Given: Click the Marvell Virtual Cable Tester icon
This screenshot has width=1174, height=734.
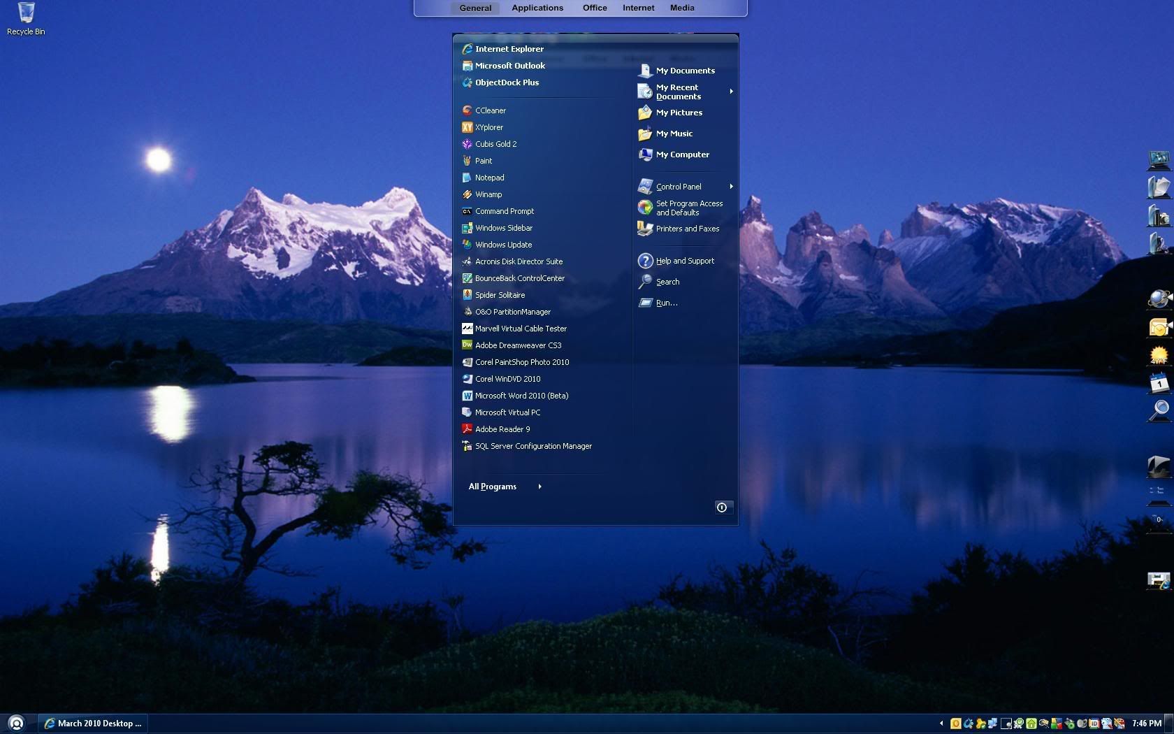Looking at the screenshot, I should coord(467,329).
